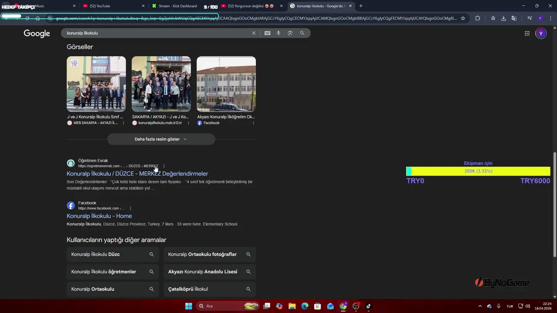Click the 'Ekipman için' yellow progress bar
Screen dimensions: 557x313
(478, 171)
